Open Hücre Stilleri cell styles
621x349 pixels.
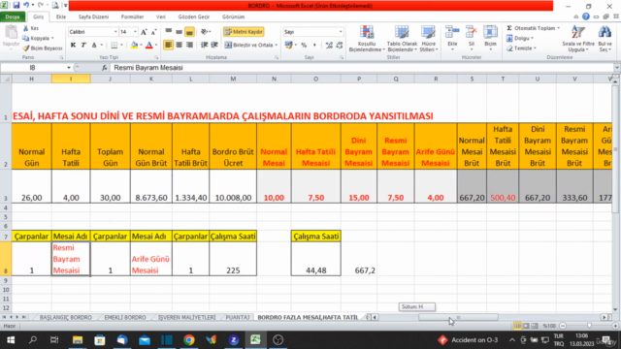[429, 39]
